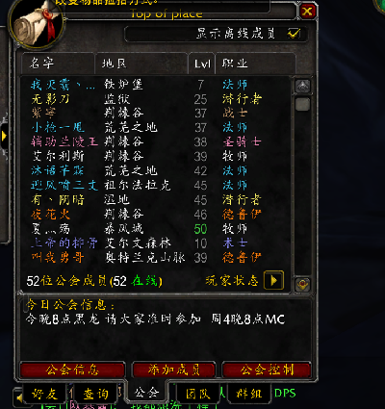
Task: Switch to the 查询 tab
Action: pos(95,394)
